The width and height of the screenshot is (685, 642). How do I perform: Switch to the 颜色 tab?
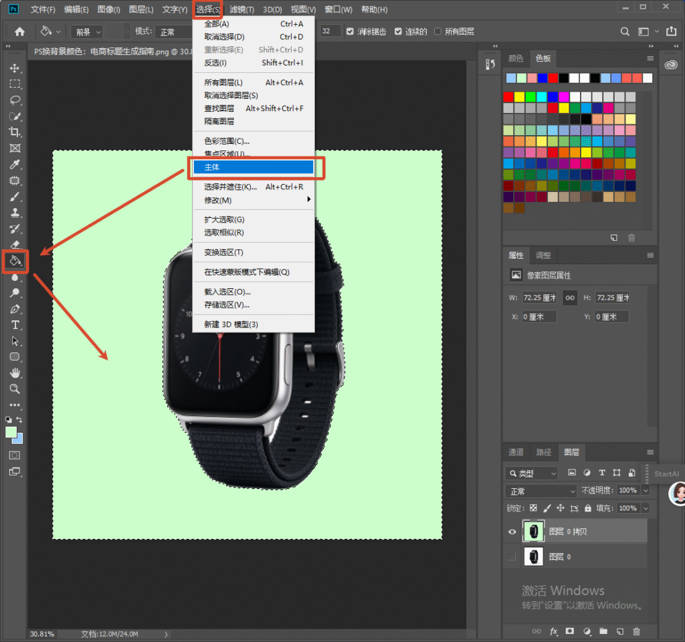pos(516,59)
